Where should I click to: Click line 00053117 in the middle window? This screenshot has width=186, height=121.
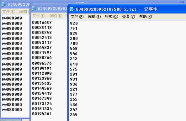[x=42, y=42]
